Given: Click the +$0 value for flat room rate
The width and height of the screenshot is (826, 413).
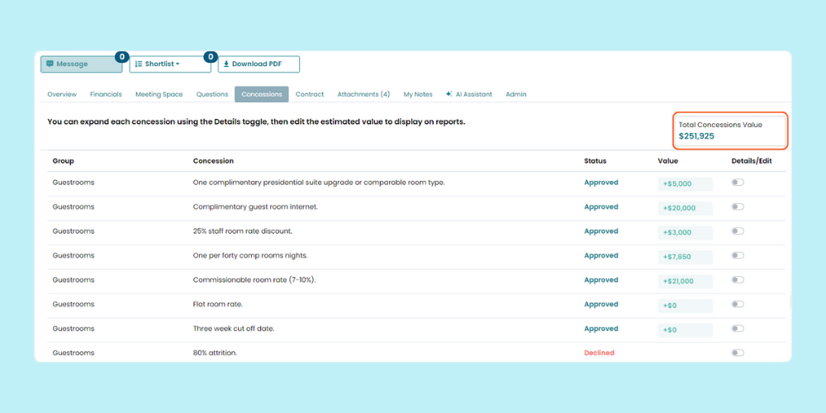Looking at the screenshot, I should click(x=686, y=306).
